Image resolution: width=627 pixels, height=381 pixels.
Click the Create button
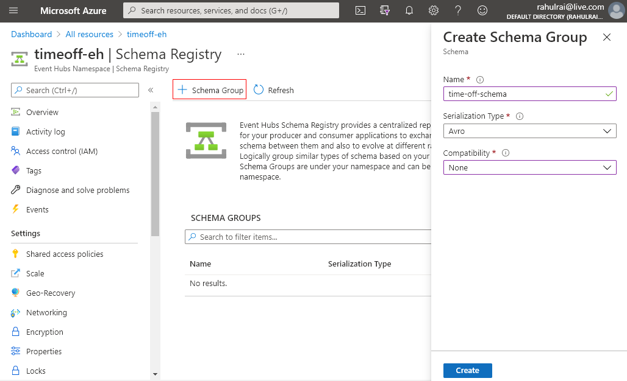click(467, 370)
